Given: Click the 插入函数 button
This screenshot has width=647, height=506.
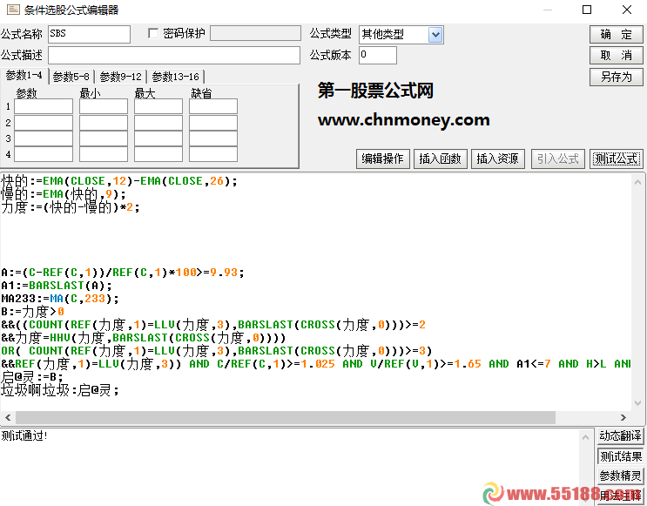Looking at the screenshot, I should (441, 159).
